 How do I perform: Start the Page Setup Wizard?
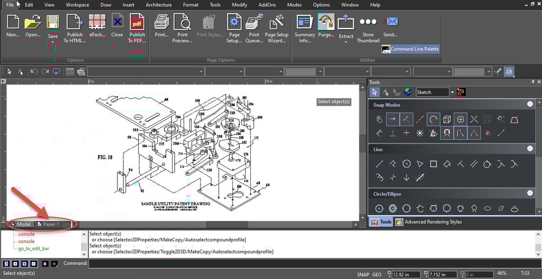(276, 22)
